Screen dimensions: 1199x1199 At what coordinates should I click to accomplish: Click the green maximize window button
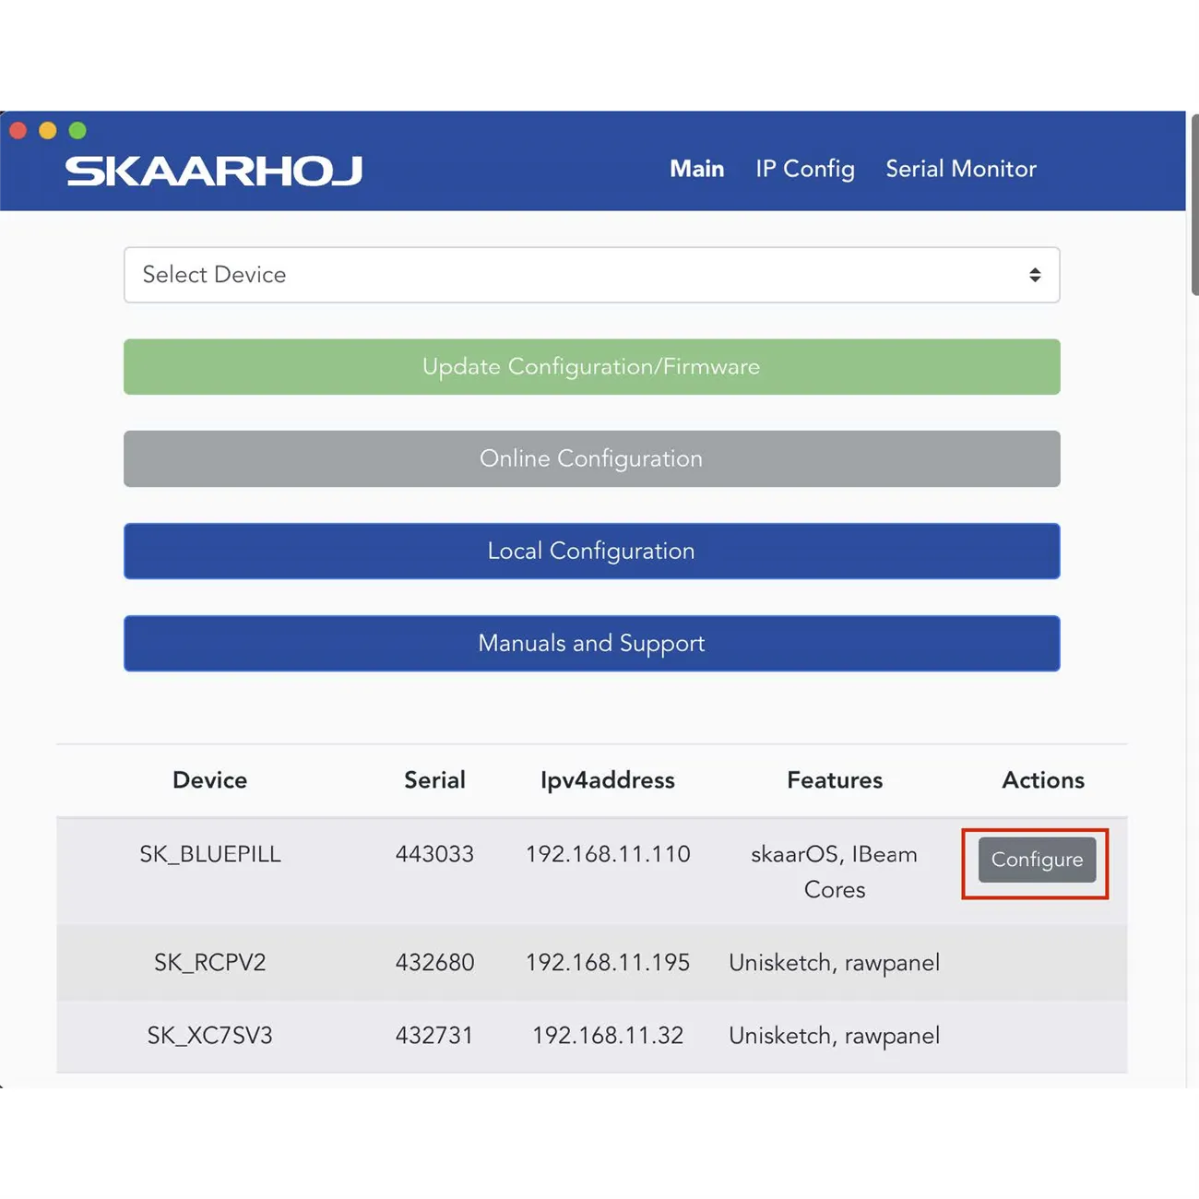pyautogui.click(x=78, y=131)
